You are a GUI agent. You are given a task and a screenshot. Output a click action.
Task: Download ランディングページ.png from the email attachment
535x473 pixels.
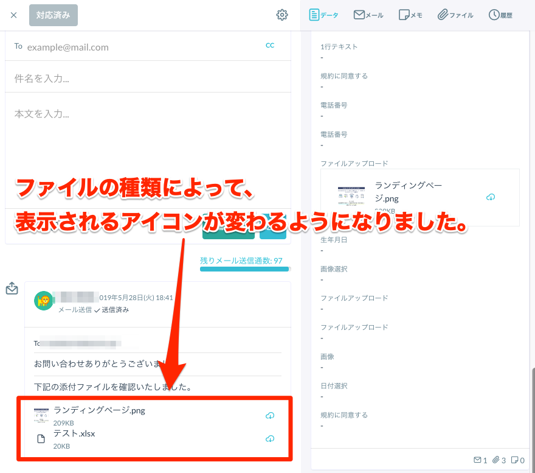(x=270, y=416)
